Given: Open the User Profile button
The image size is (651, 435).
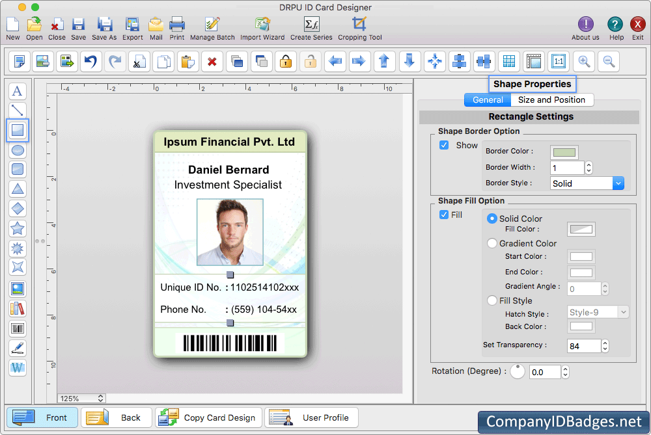Looking at the screenshot, I should (x=311, y=417).
